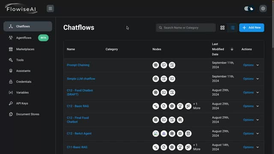
Task: Click the Marketplaces shop icon
Action: pos(11,49)
